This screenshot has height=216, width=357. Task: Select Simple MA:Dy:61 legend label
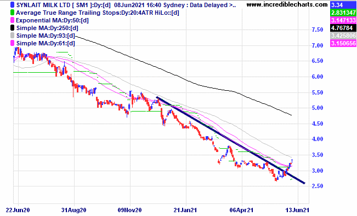[x=46, y=43]
